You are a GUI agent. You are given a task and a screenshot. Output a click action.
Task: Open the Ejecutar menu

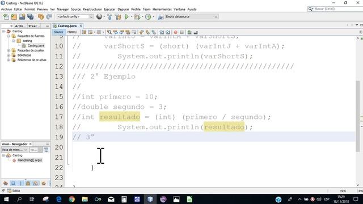pyautogui.click(x=109, y=9)
